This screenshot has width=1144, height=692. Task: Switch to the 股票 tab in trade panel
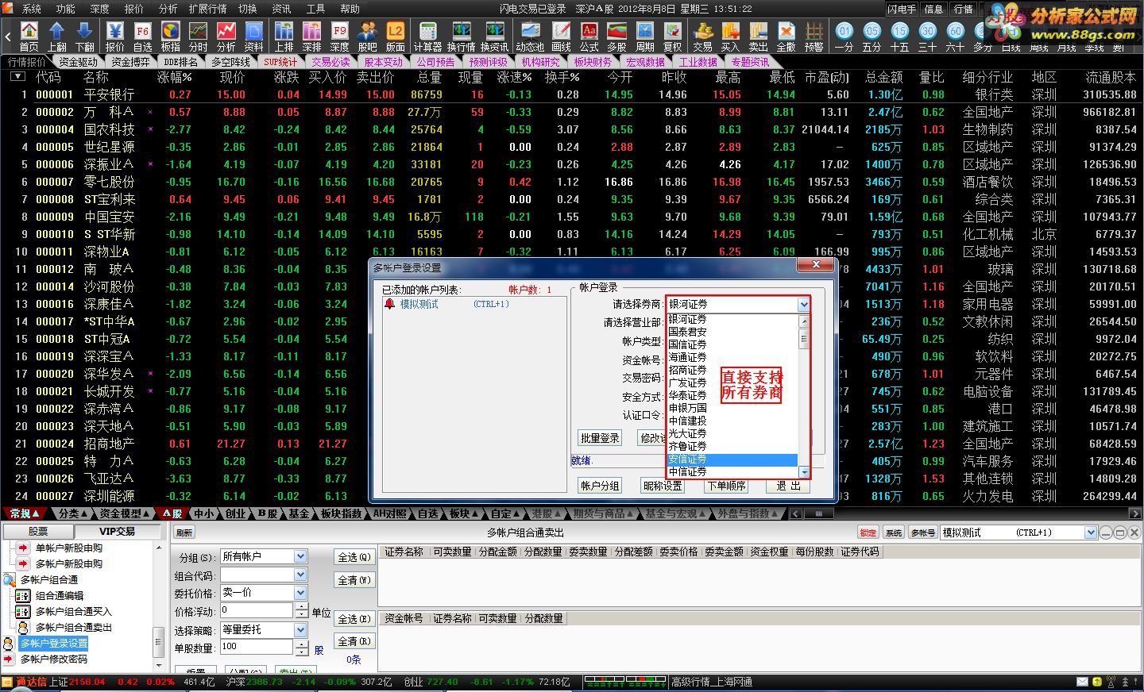tap(38, 531)
